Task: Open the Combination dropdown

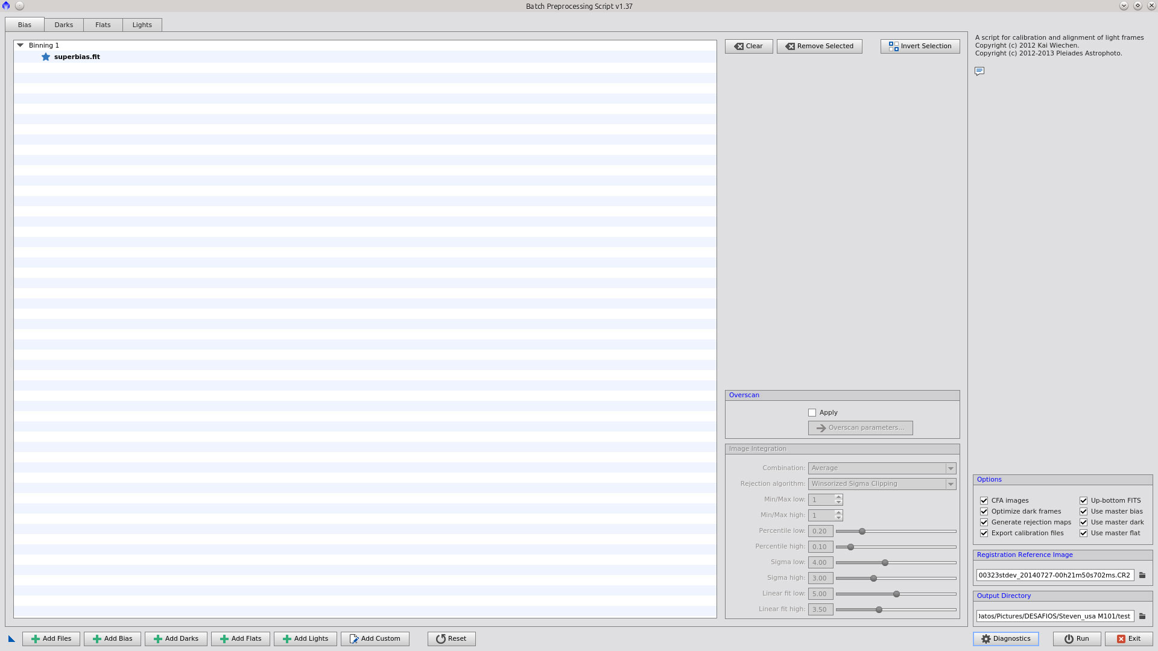Action: click(x=882, y=468)
